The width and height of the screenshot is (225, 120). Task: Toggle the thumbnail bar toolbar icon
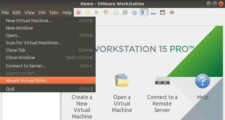coord(153,13)
